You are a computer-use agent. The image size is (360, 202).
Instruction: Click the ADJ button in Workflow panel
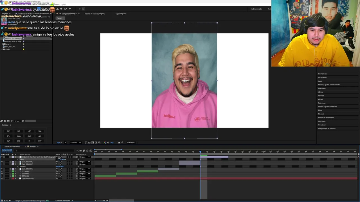tap(40, 136)
